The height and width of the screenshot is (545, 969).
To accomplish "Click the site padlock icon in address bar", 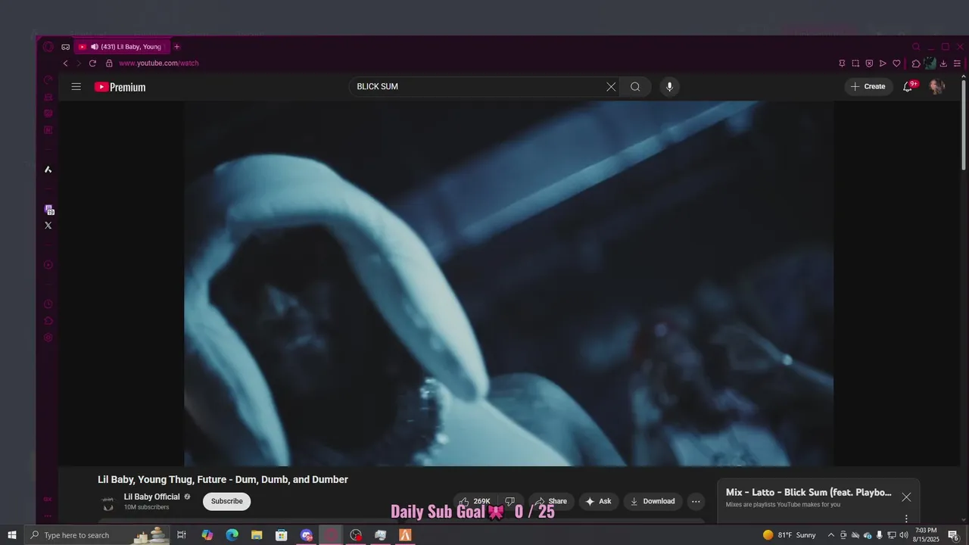I will pos(109,64).
